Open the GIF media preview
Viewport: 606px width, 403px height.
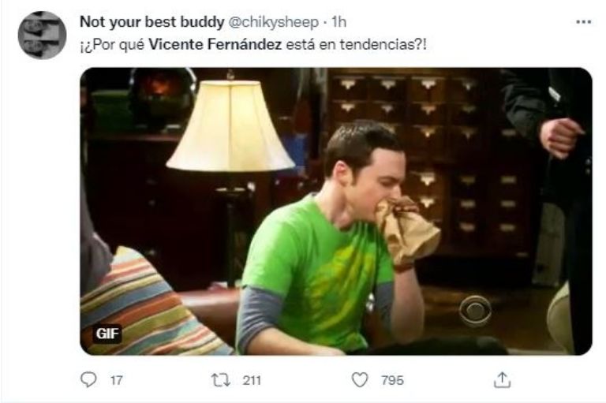(336, 211)
